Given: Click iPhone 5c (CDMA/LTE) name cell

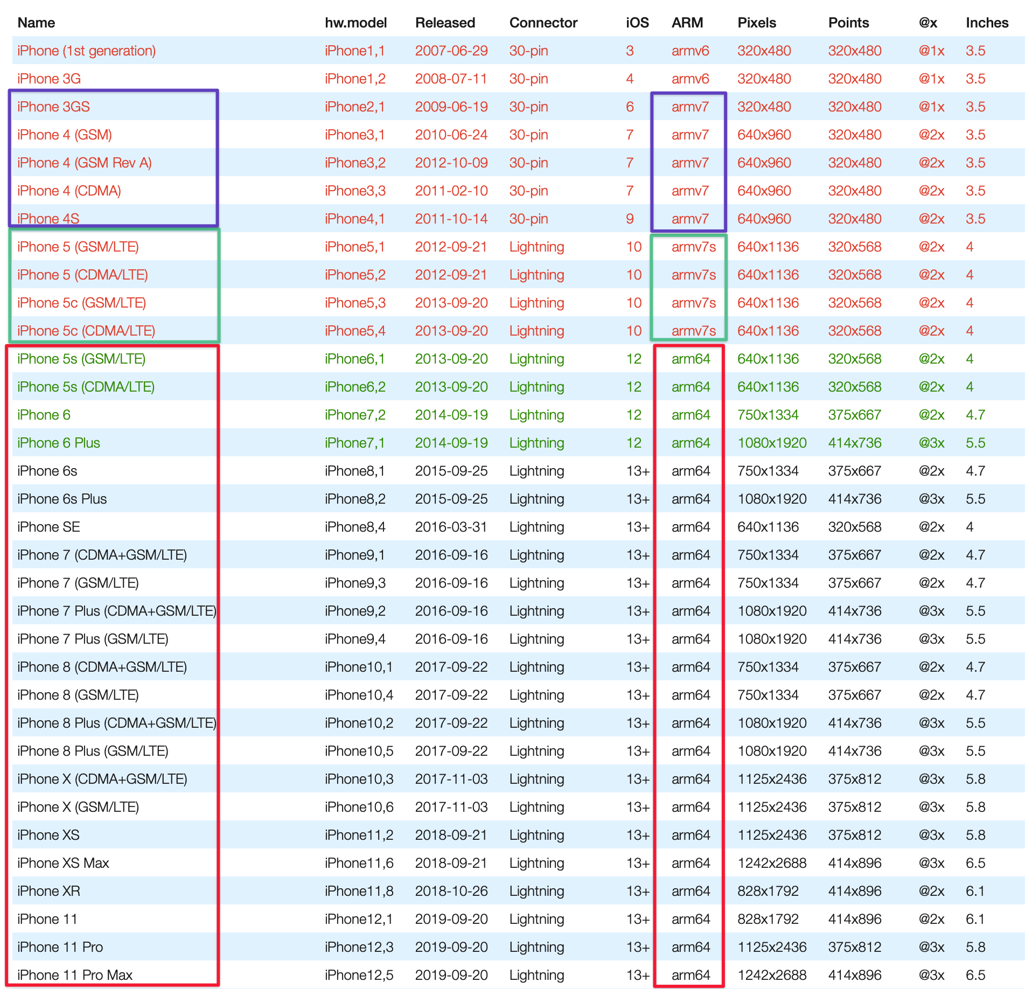Looking at the screenshot, I should click(86, 331).
